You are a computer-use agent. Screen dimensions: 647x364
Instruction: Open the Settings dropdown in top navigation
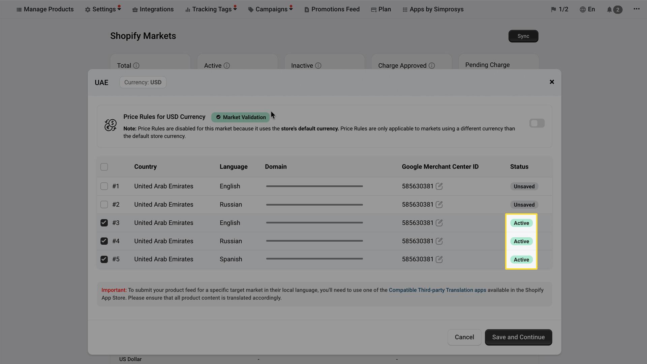click(102, 9)
